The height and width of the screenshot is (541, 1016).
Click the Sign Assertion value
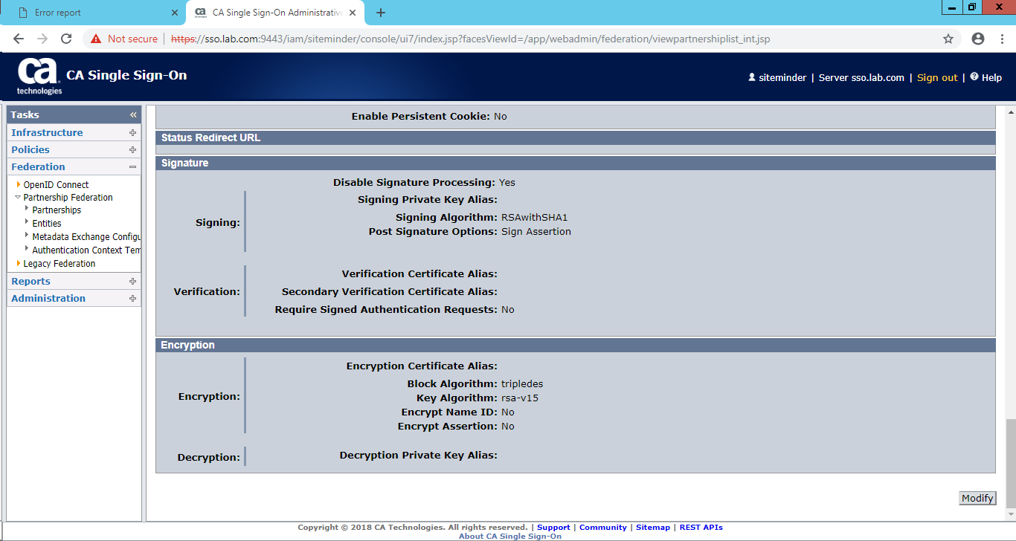point(536,232)
